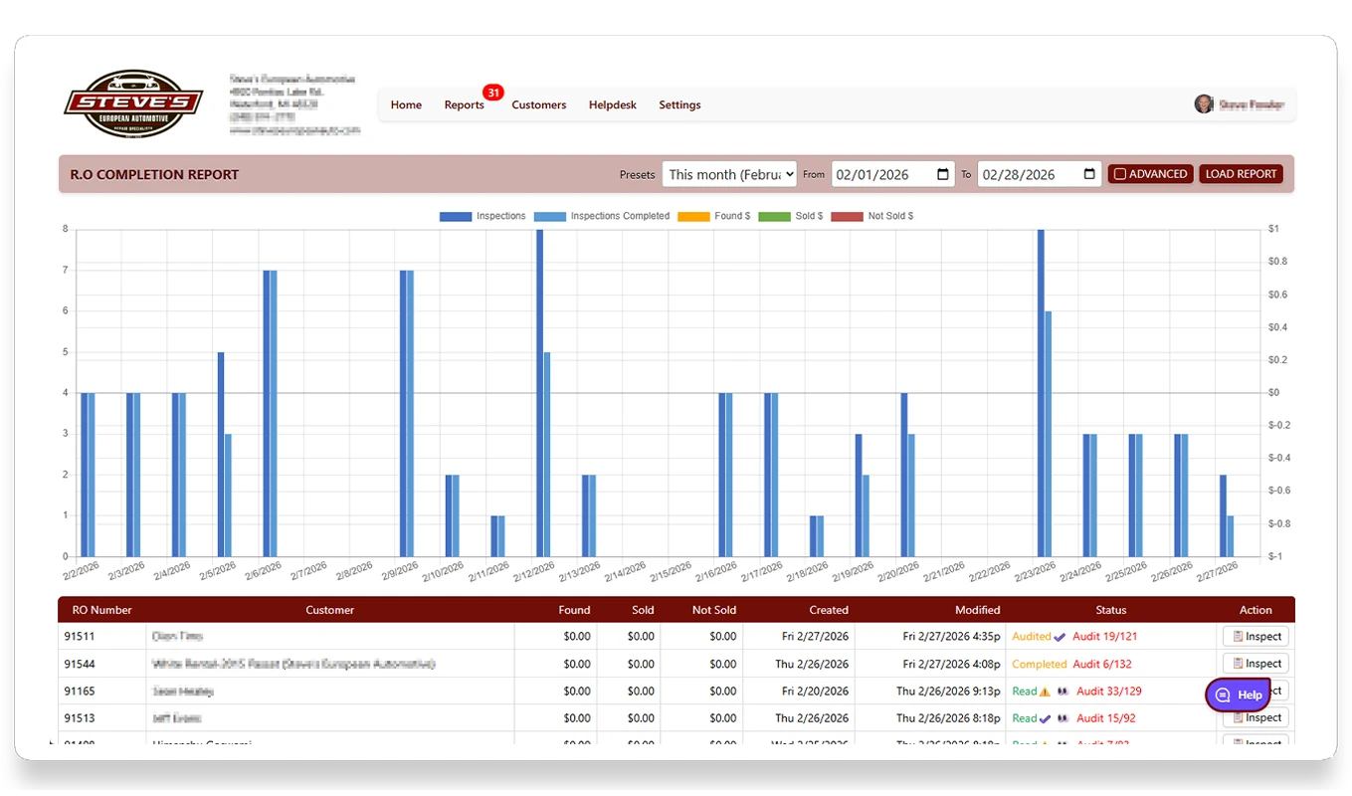
Task: Click the purple checkmark on RO 91511
Action: click(1060, 637)
